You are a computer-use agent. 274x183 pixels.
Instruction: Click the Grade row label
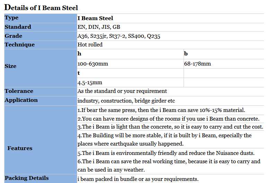pyautogui.click(x=14, y=36)
